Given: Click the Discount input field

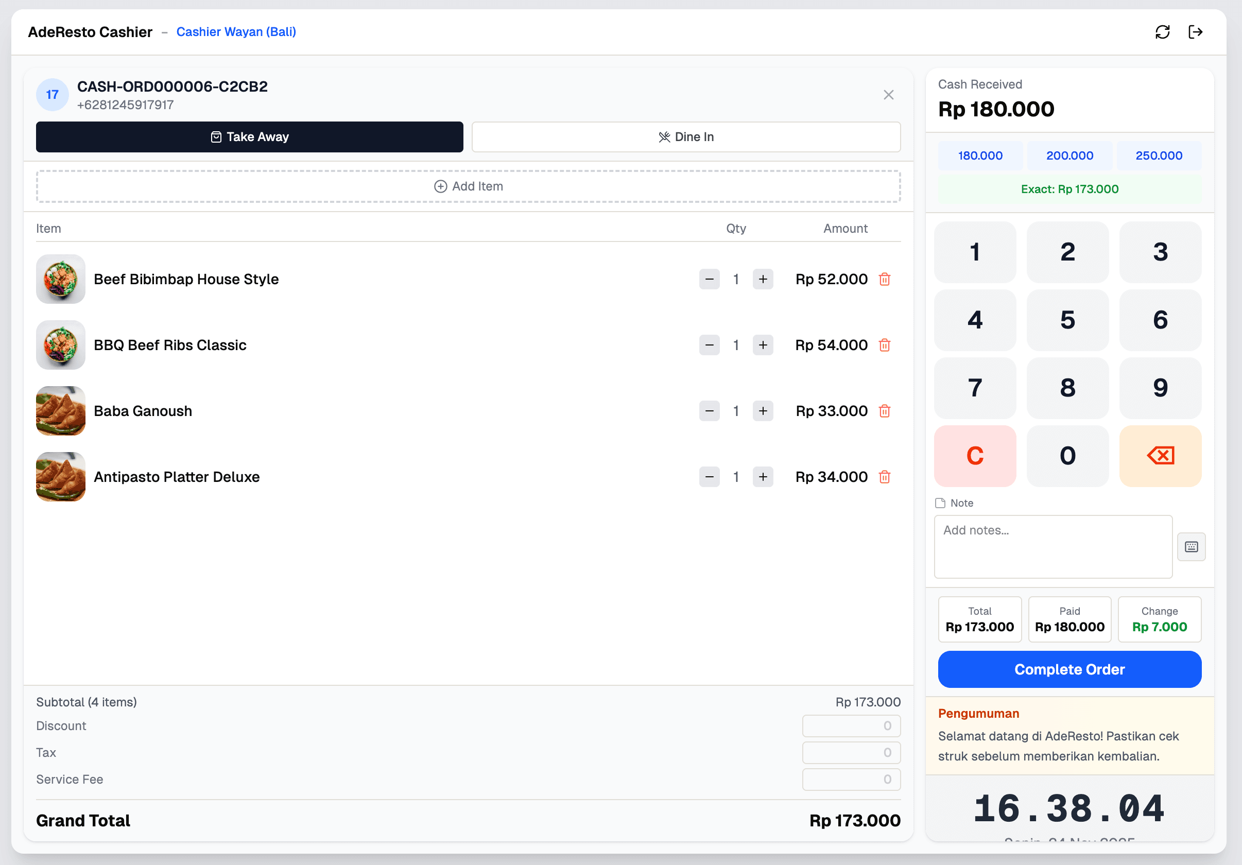Looking at the screenshot, I should tap(851, 726).
